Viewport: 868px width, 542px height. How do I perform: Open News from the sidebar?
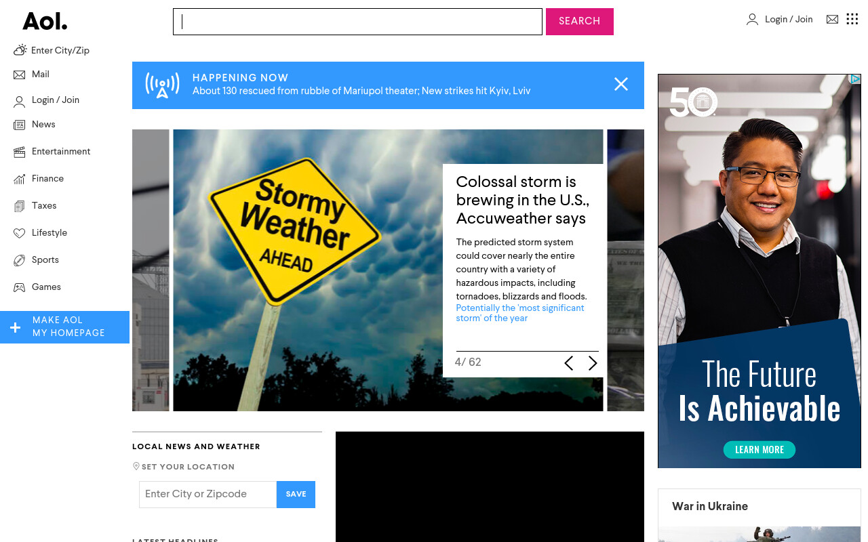click(35, 125)
